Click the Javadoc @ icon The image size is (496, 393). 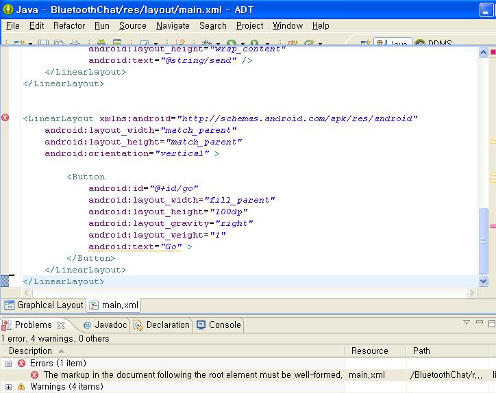click(x=87, y=325)
